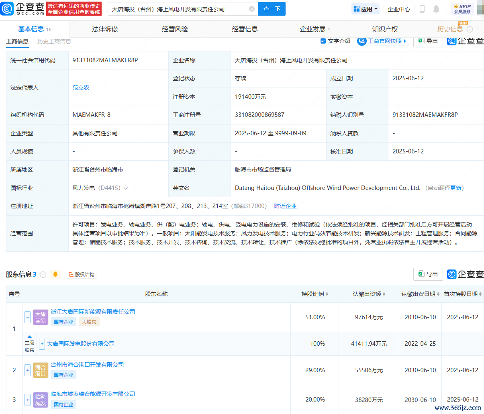Switch to 企业发展 tab
Screen dimensions: 484x414
[x=315, y=29]
